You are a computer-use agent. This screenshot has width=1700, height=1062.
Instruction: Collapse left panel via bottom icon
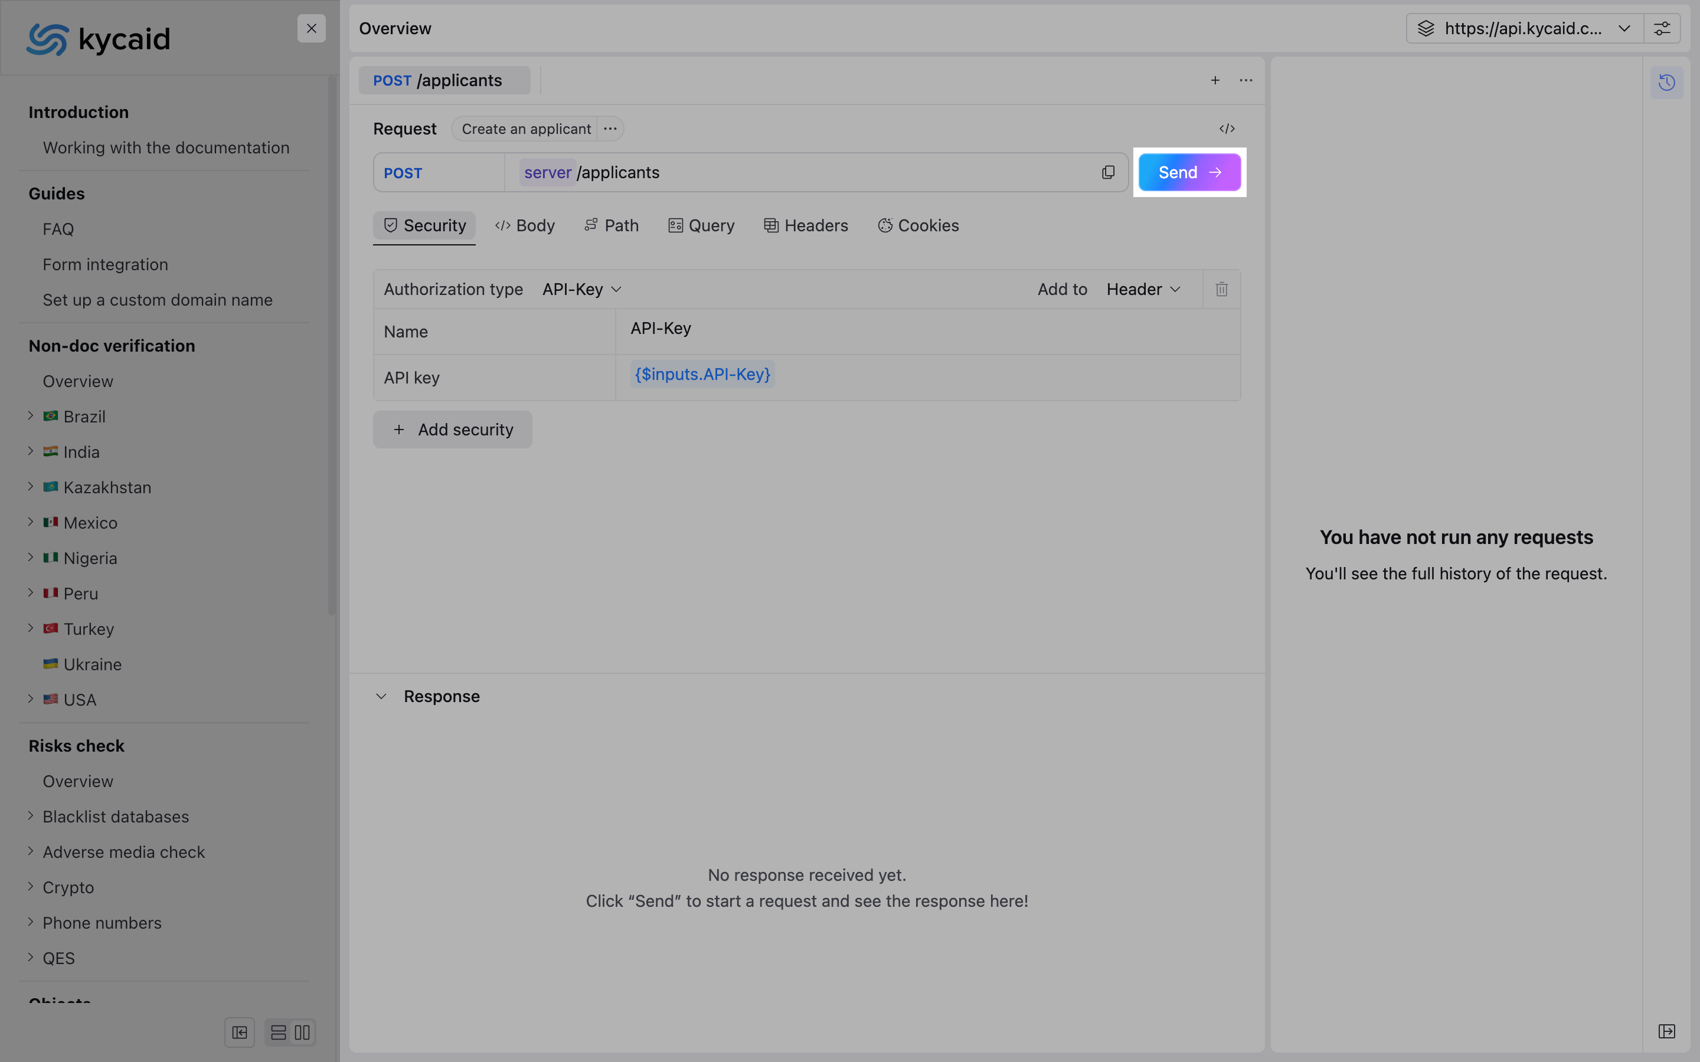240,1032
